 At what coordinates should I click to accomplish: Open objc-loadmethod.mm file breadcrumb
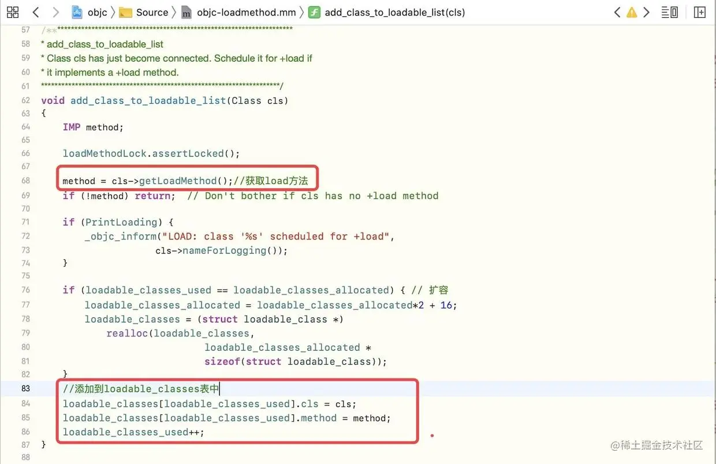[246, 12]
